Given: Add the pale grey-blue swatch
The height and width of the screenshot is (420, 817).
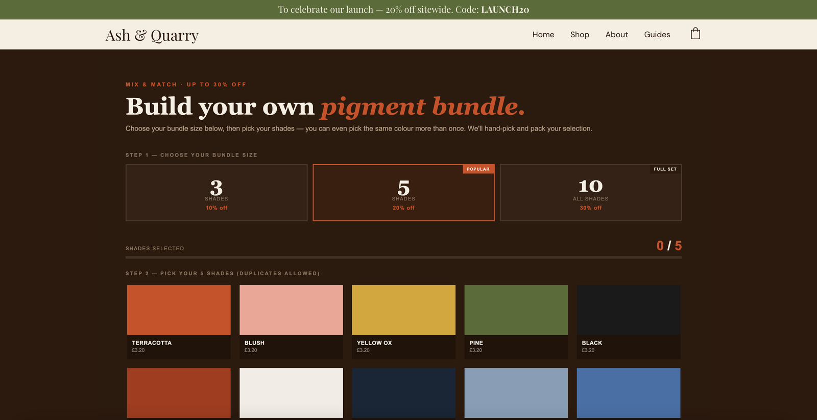Looking at the screenshot, I should click(516, 393).
